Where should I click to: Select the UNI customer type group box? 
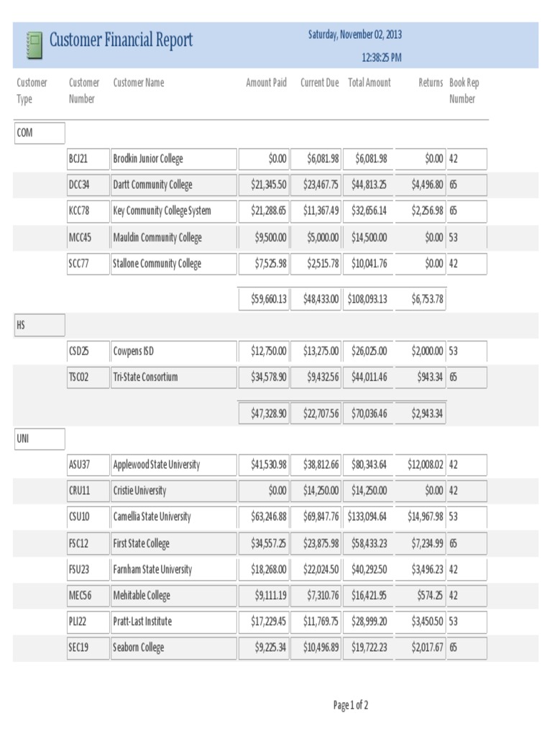click(40, 438)
